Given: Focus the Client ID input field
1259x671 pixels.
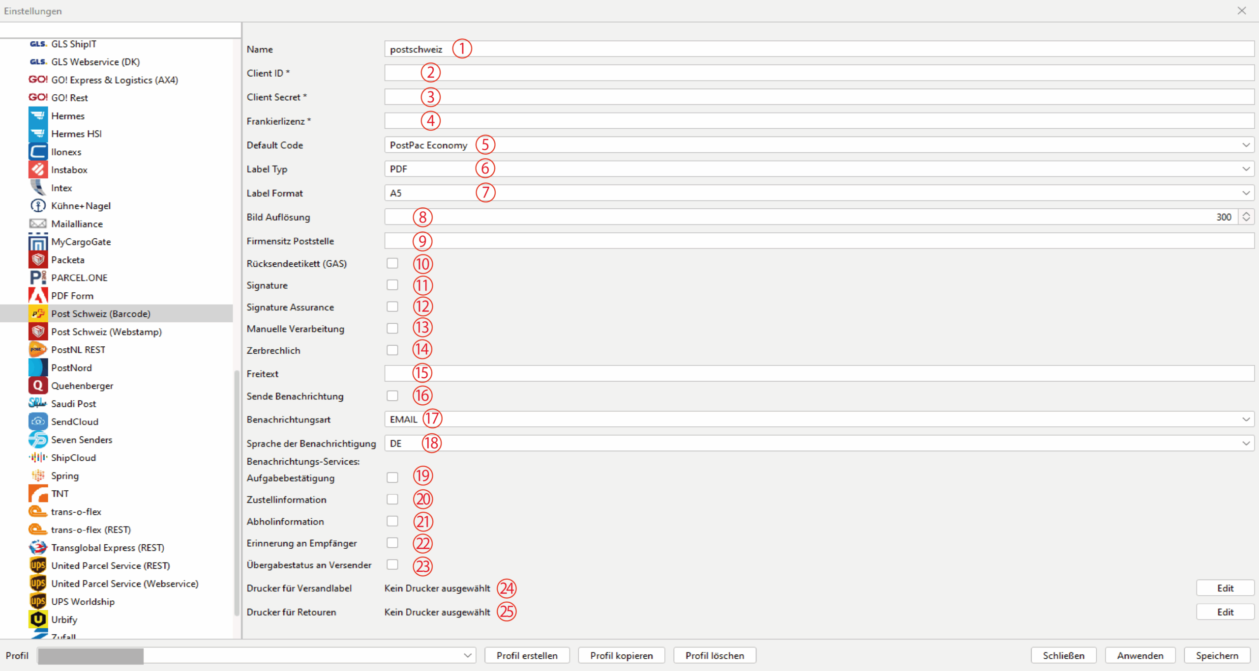Looking at the screenshot, I should (819, 73).
